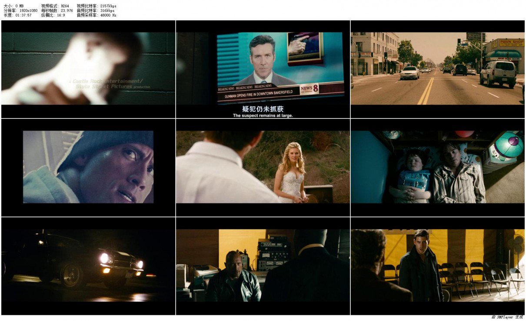The height and width of the screenshot is (321, 526).
Task: Click the duration value '01:37:57'
Action: [x=23, y=15]
